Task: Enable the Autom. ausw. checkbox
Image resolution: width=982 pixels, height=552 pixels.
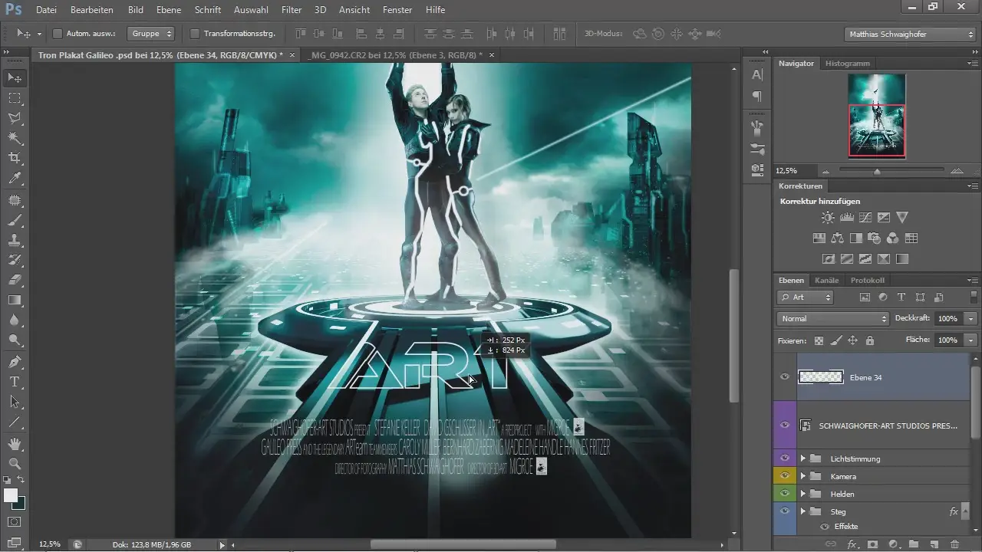Action: pos(58,34)
